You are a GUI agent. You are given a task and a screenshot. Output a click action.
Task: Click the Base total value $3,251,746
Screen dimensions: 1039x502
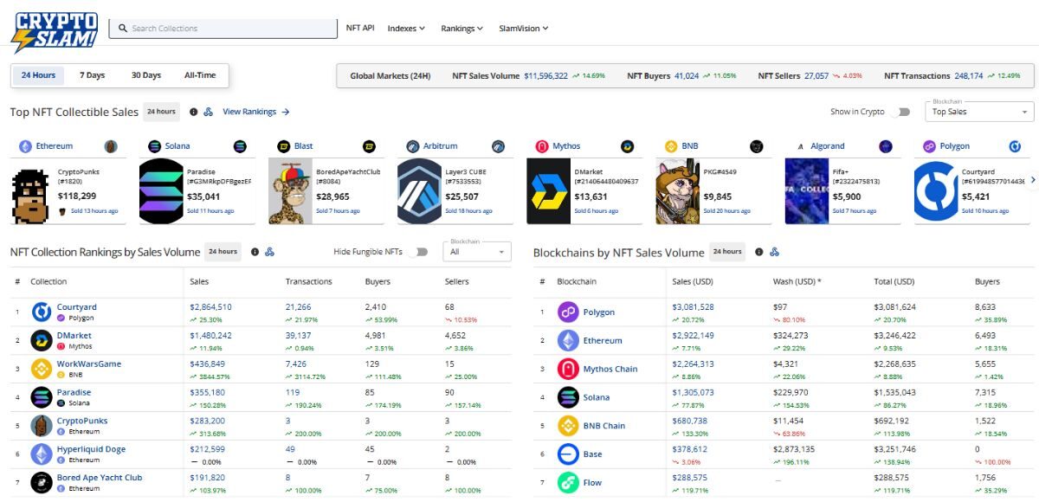(x=895, y=449)
